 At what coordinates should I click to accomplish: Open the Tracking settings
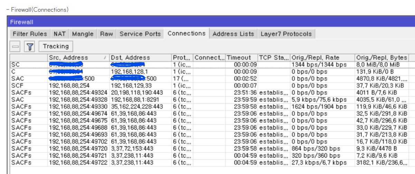point(56,46)
